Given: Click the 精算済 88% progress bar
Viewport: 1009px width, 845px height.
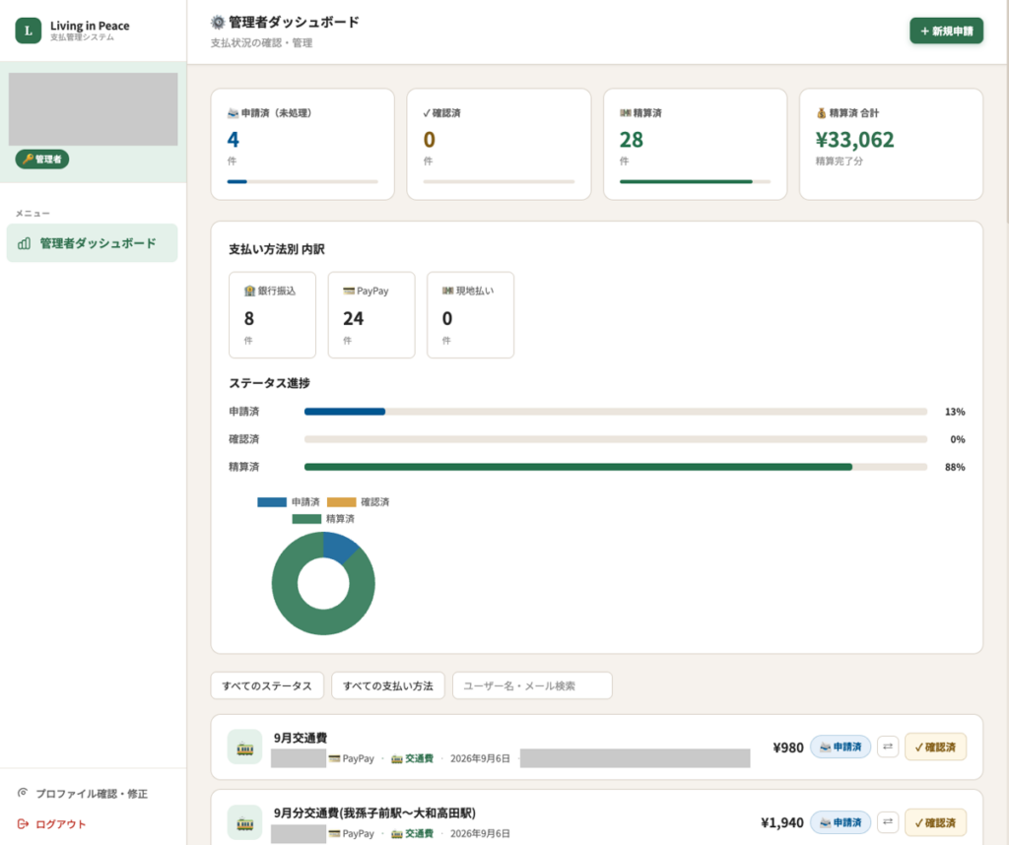Looking at the screenshot, I should point(615,467).
